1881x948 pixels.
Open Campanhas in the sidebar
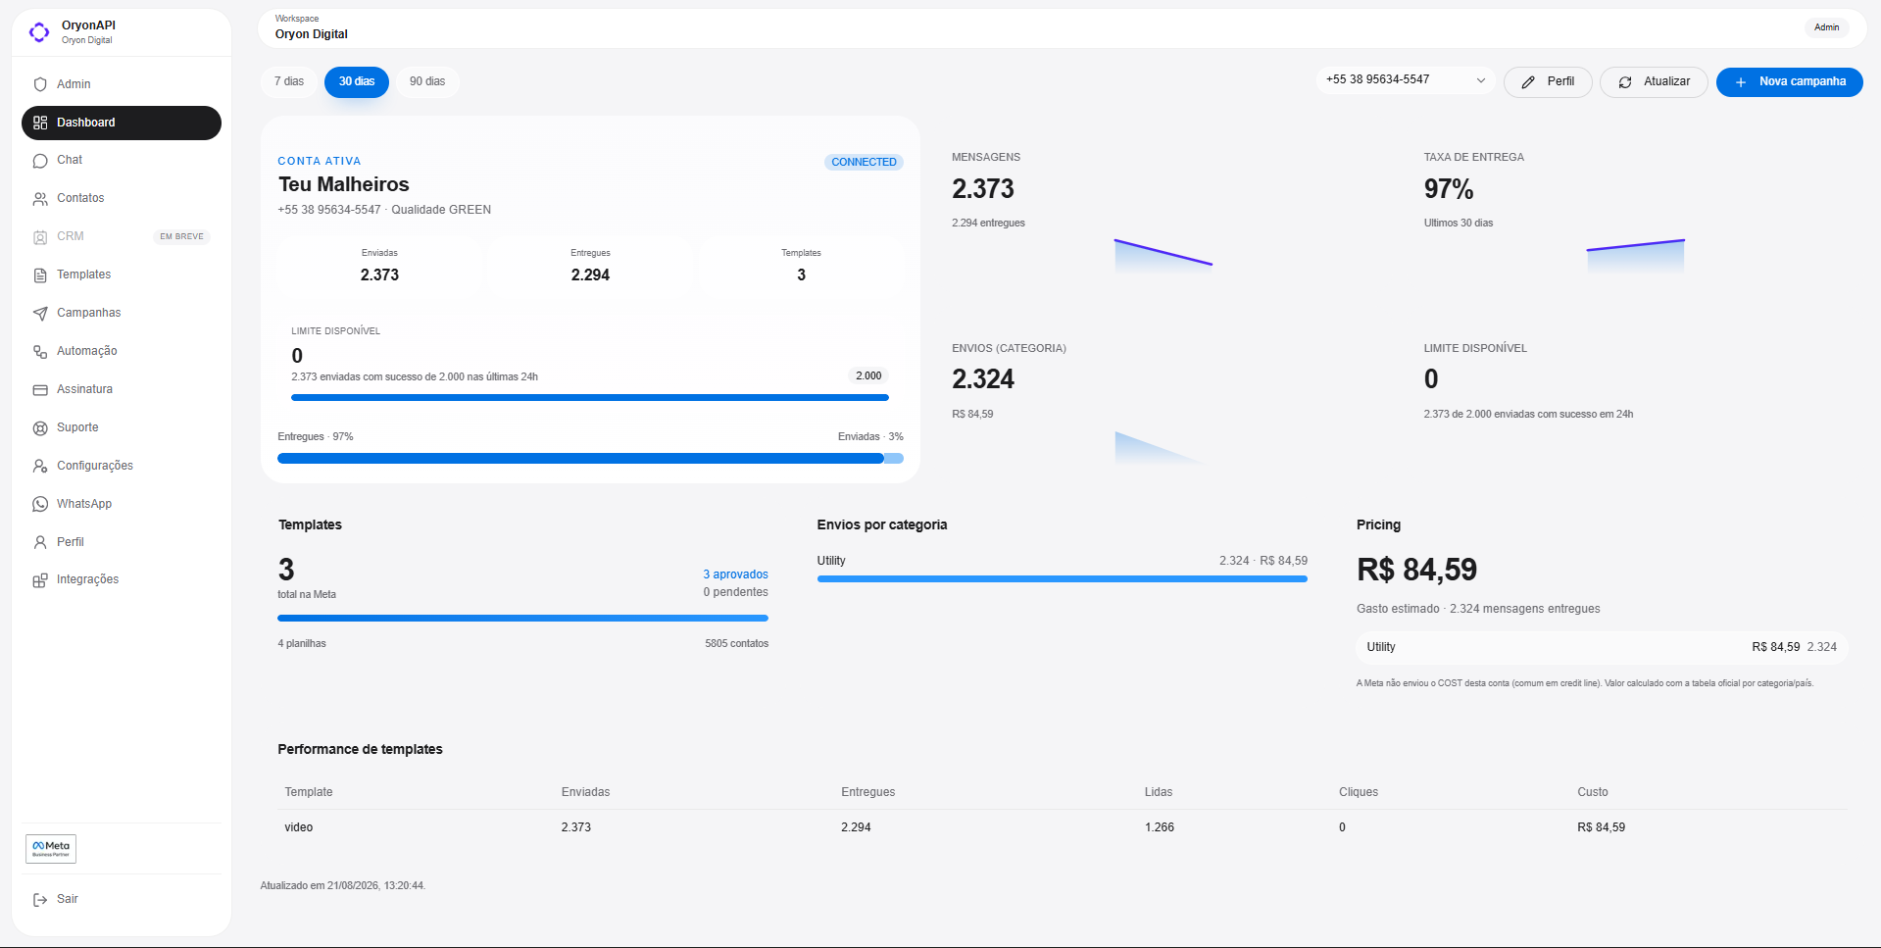(x=122, y=313)
